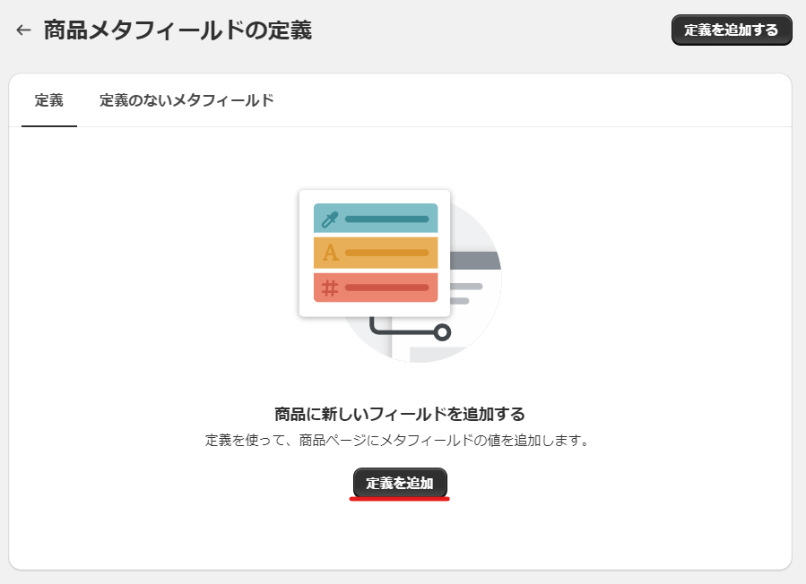Switch to 定義のないメタフィールド tab

coord(186,100)
